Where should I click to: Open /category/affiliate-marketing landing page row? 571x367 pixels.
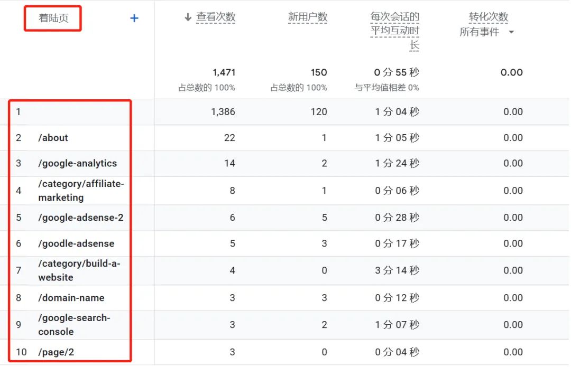[80, 191]
